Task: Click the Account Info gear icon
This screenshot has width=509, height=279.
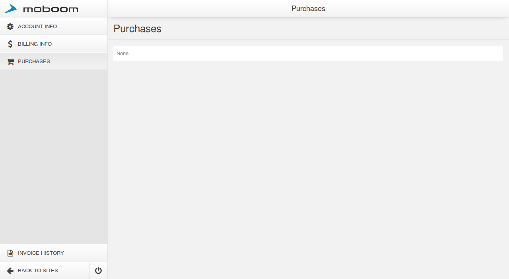Action: coord(10,27)
